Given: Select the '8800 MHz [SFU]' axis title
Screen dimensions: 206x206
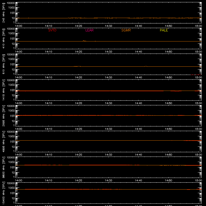Looking at the screenshot, I should pyautogui.click(x=3, y=167).
